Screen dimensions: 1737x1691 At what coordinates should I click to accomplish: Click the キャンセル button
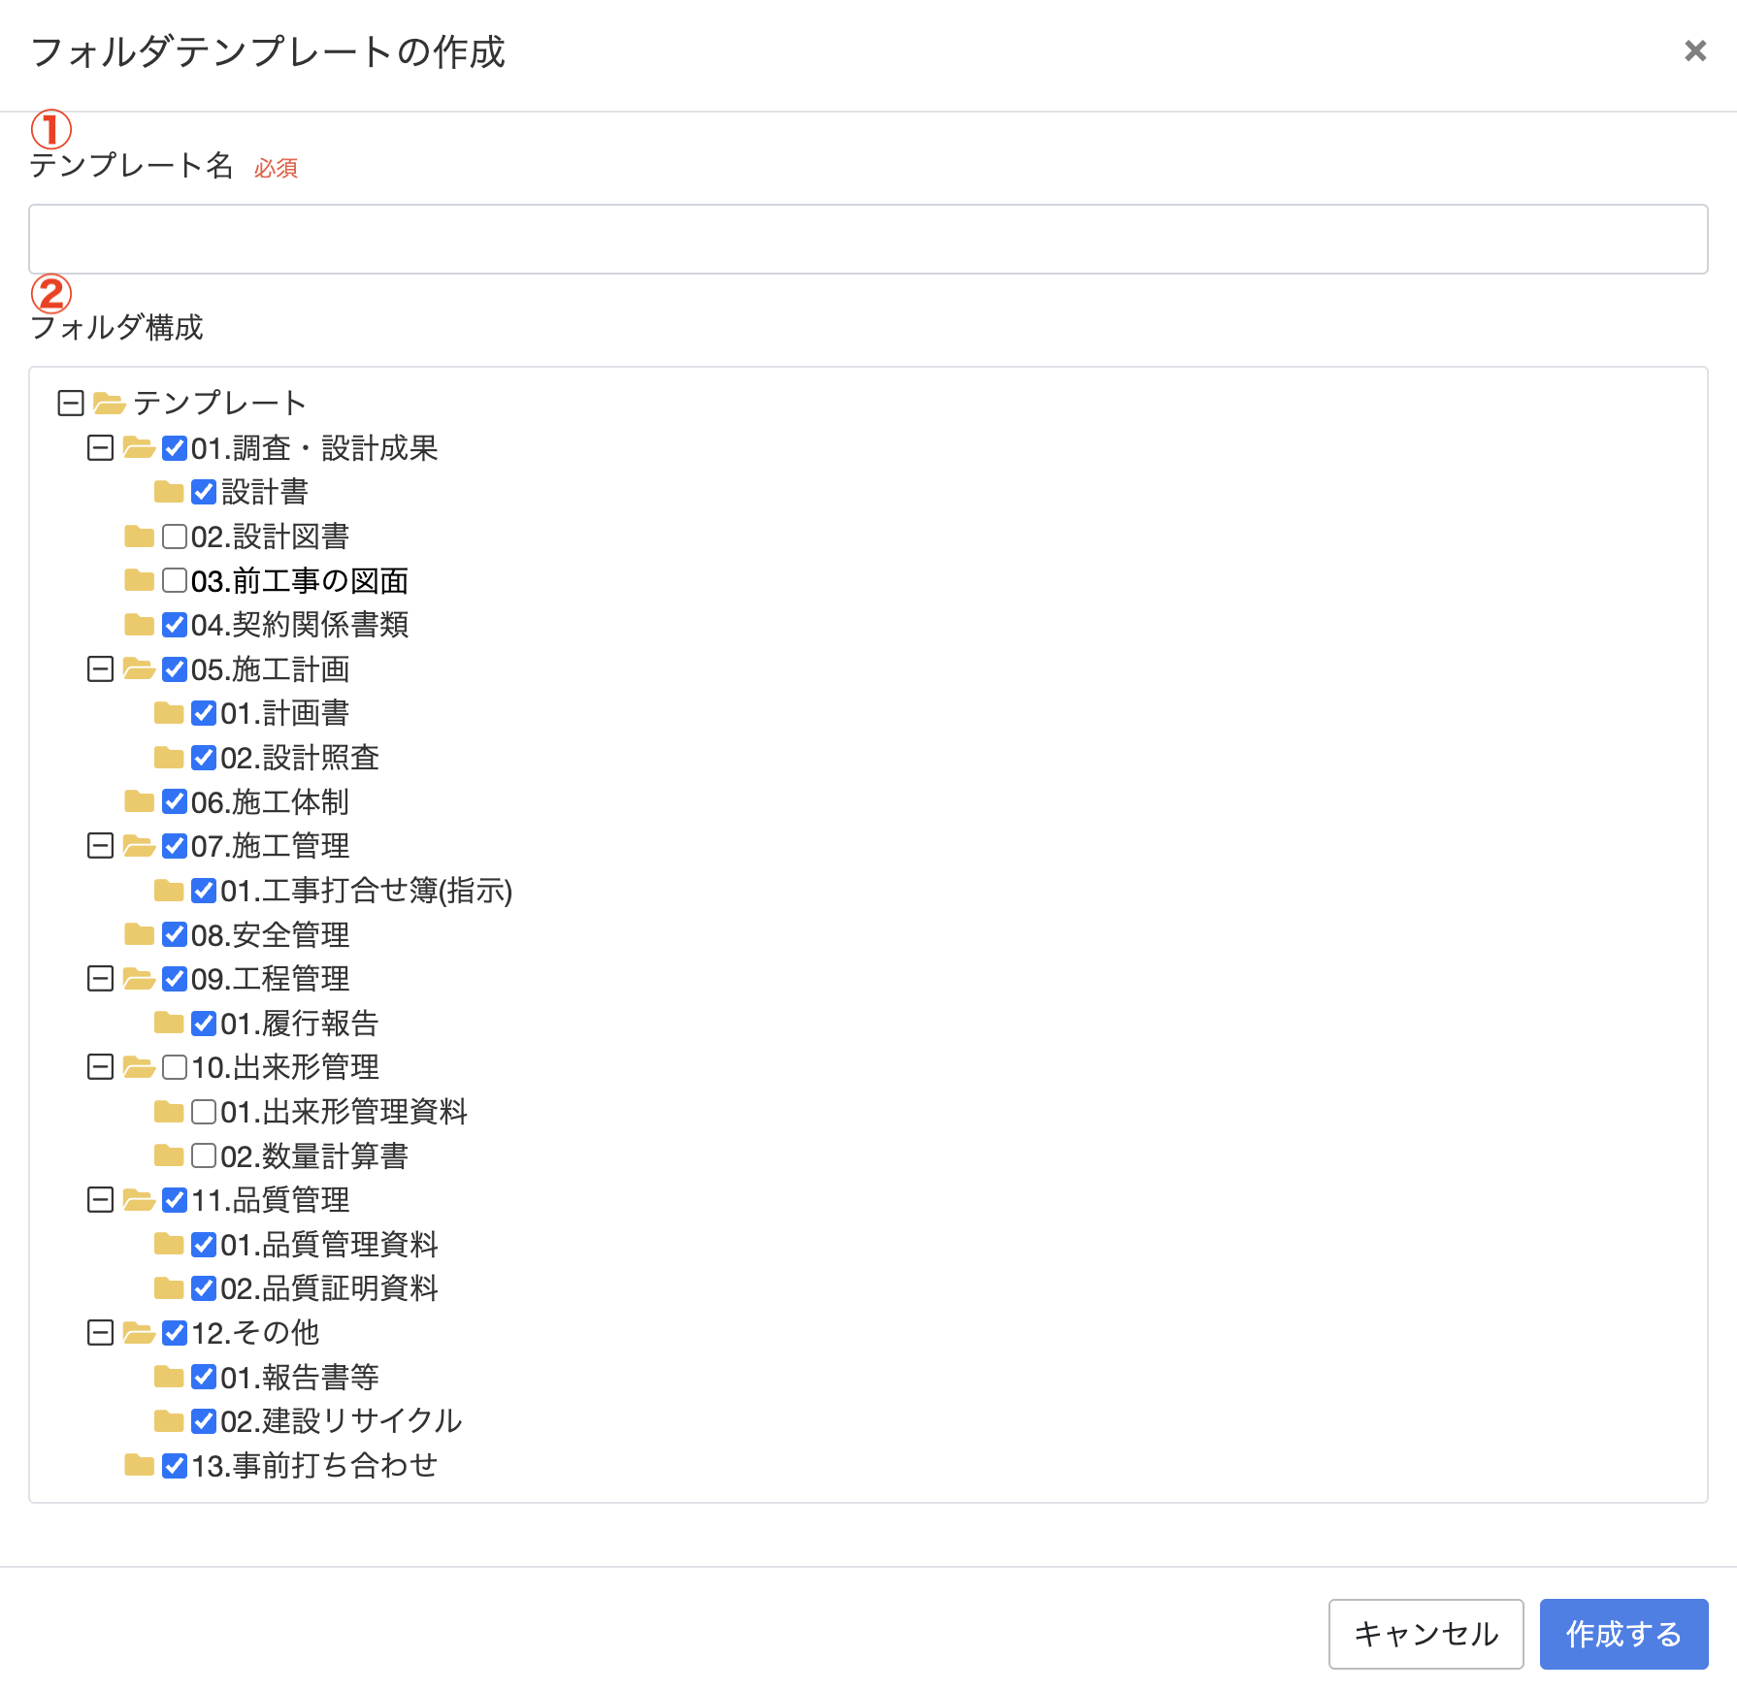[1426, 1634]
